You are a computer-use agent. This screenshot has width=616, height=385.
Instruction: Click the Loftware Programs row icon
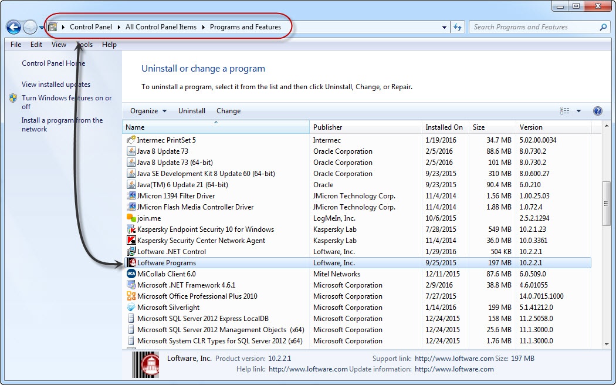point(131,262)
